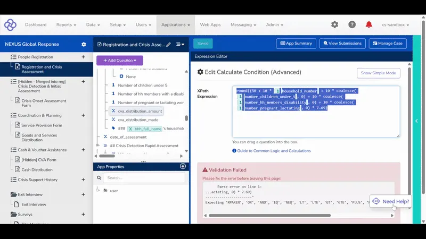
Task: Click Cash Distribution form icon
Action: (x=18, y=169)
